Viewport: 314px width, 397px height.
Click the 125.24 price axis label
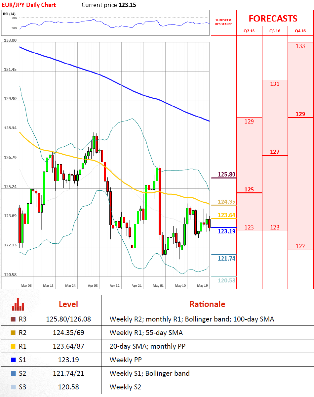(x=10, y=187)
